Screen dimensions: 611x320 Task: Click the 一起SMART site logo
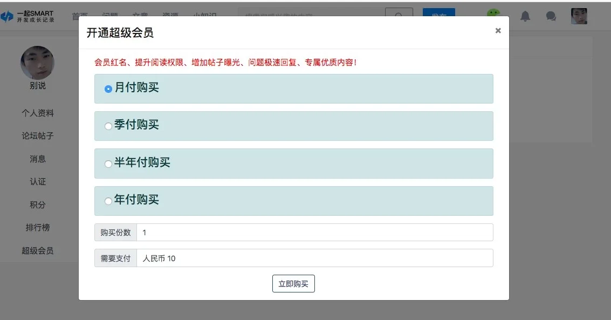(x=28, y=16)
